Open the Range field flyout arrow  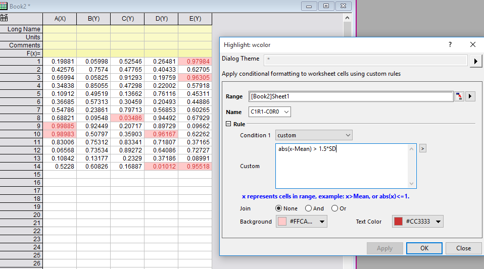[470, 96]
